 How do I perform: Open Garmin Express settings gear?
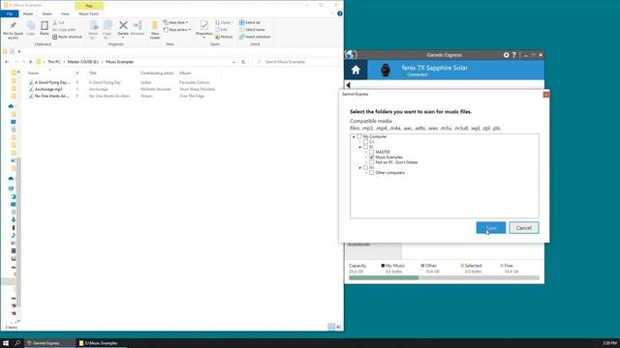[x=506, y=55]
